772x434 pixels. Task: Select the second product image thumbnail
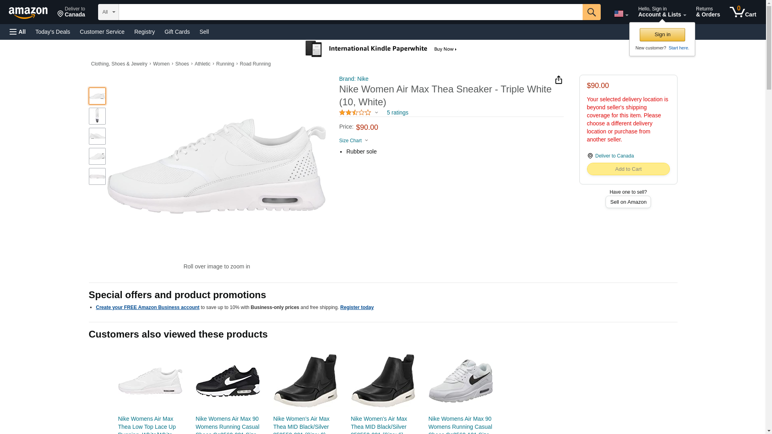(x=97, y=116)
